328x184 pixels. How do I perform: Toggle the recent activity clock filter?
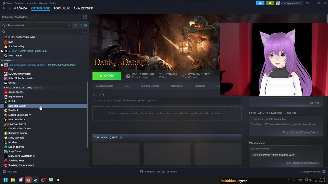click(x=81, y=25)
